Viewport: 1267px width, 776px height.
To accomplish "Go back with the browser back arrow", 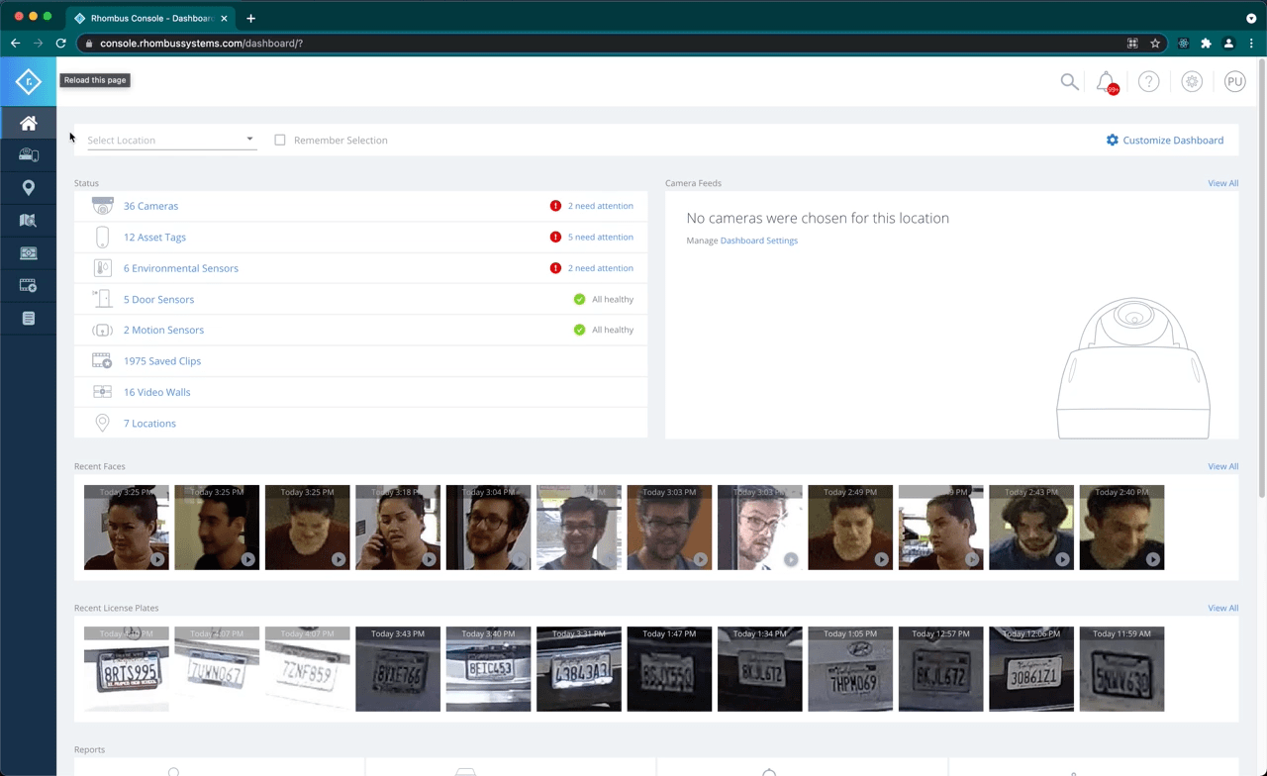I will coord(15,44).
